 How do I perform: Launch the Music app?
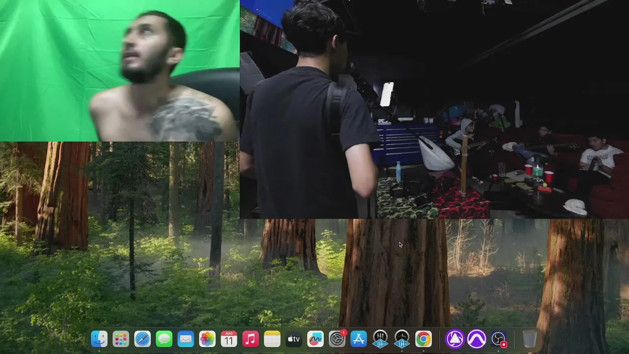251,339
